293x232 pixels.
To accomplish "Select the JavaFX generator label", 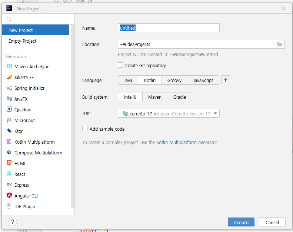I will 21,99.
